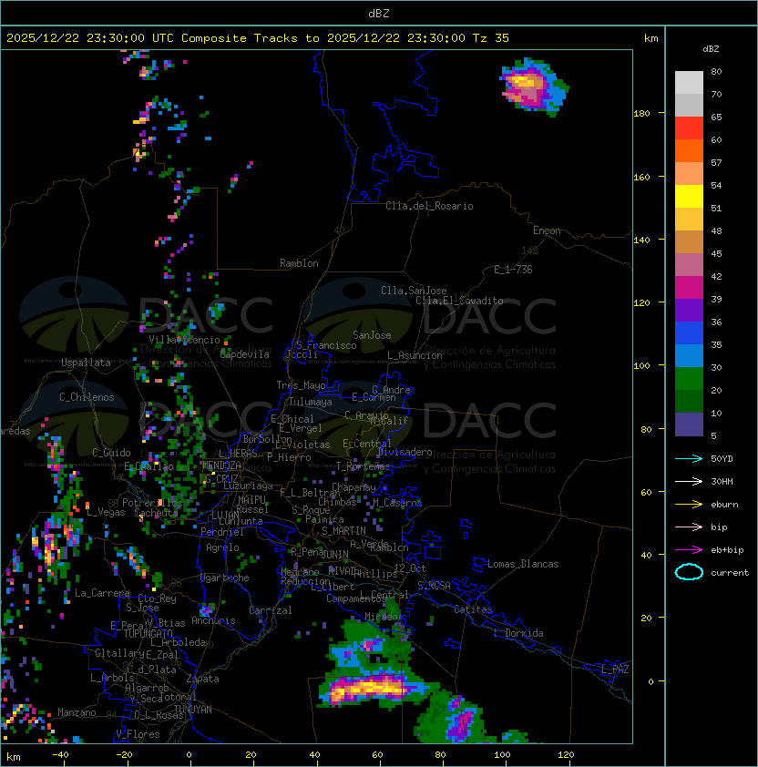Click the 'Anchoris' place label
The width and height of the screenshot is (758, 767).
coord(213,620)
